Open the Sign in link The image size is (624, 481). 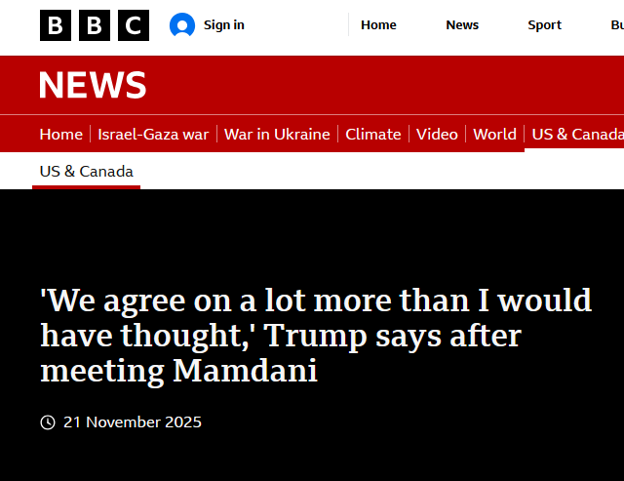(x=223, y=25)
